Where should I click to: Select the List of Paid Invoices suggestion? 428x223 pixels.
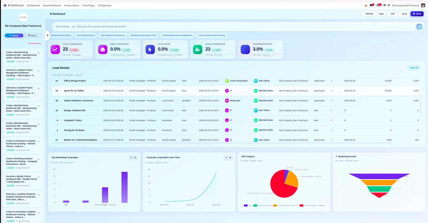[86, 35]
